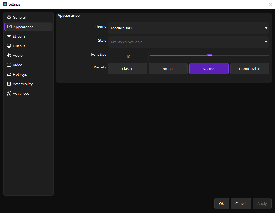The height and width of the screenshot is (213, 275).
Task: Go to Output settings
Action: 29,46
